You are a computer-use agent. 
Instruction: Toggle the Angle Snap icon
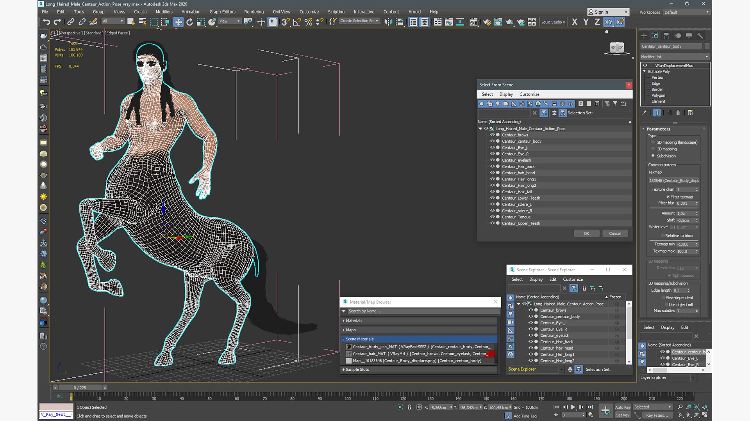pyautogui.click(x=297, y=22)
